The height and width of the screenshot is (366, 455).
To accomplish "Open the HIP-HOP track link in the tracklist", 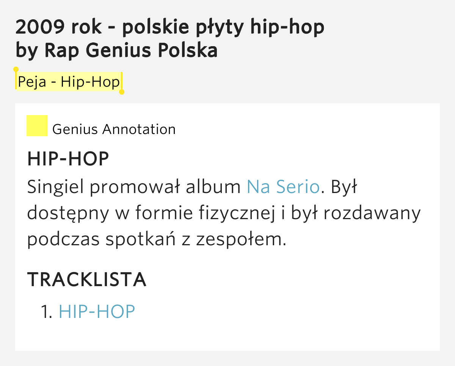I will pyautogui.click(x=97, y=311).
